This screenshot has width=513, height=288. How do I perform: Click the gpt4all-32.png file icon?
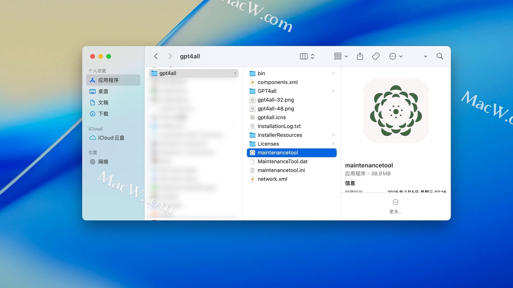(252, 100)
